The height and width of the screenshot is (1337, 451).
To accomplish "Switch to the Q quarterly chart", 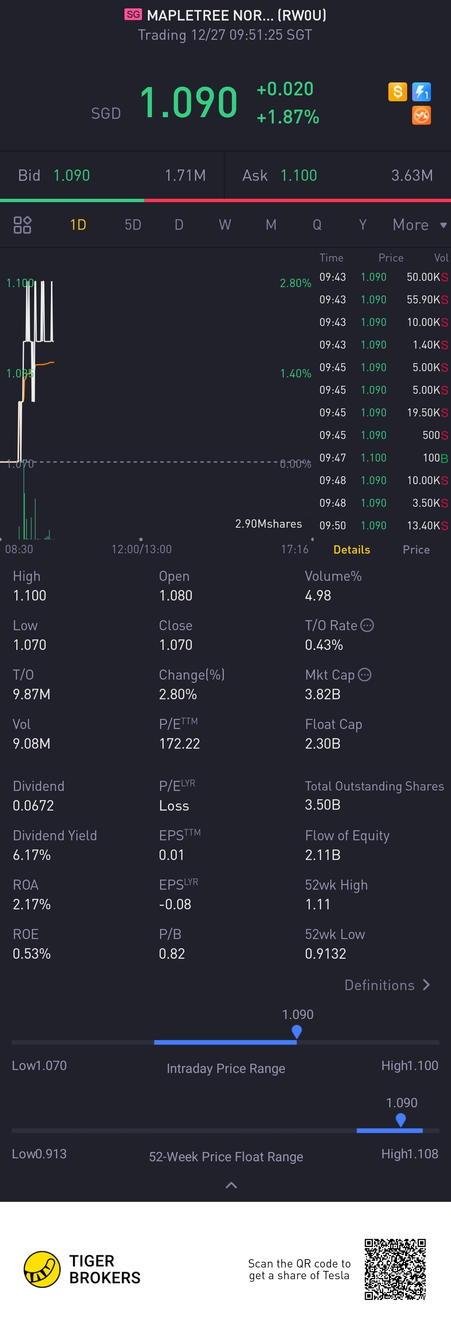I will (x=317, y=225).
